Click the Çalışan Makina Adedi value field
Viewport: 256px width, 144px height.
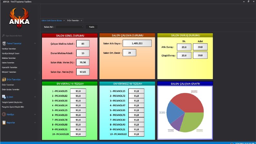click(83, 44)
